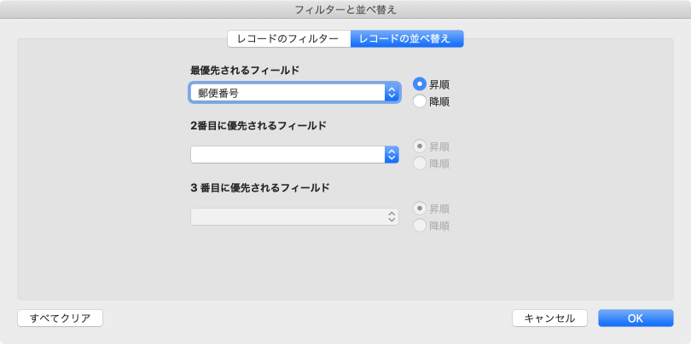The image size is (691, 344).
Task: Confirm sorting with the OK button
Action: (636, 318)
